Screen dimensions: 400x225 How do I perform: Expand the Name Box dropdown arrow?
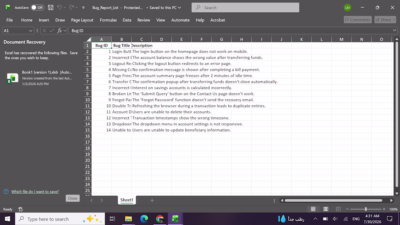click(x=31, y=31)
